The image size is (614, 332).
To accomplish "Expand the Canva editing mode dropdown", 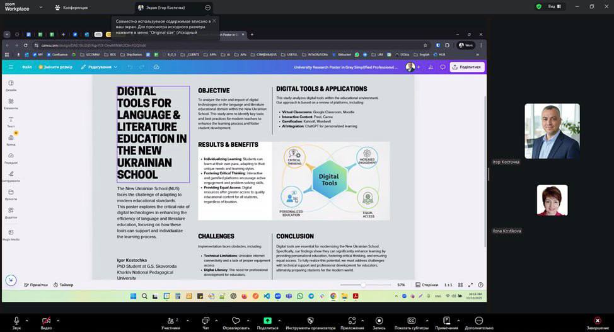I will [x=99, y=67].
